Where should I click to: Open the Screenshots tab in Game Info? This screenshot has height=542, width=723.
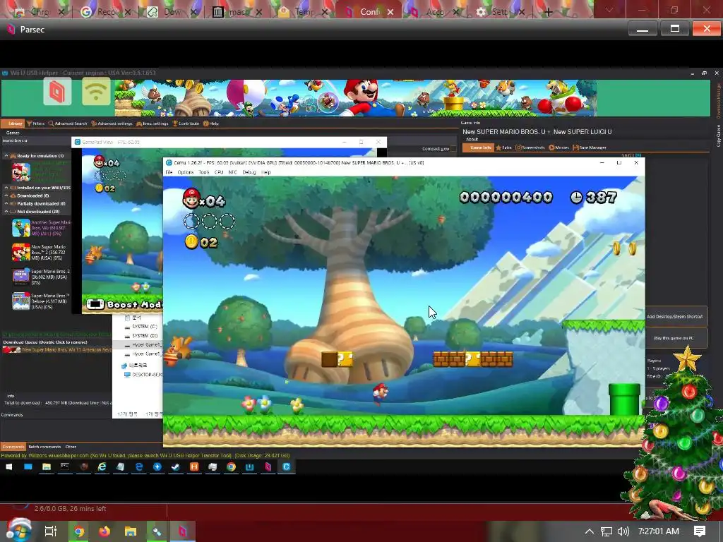530,147
